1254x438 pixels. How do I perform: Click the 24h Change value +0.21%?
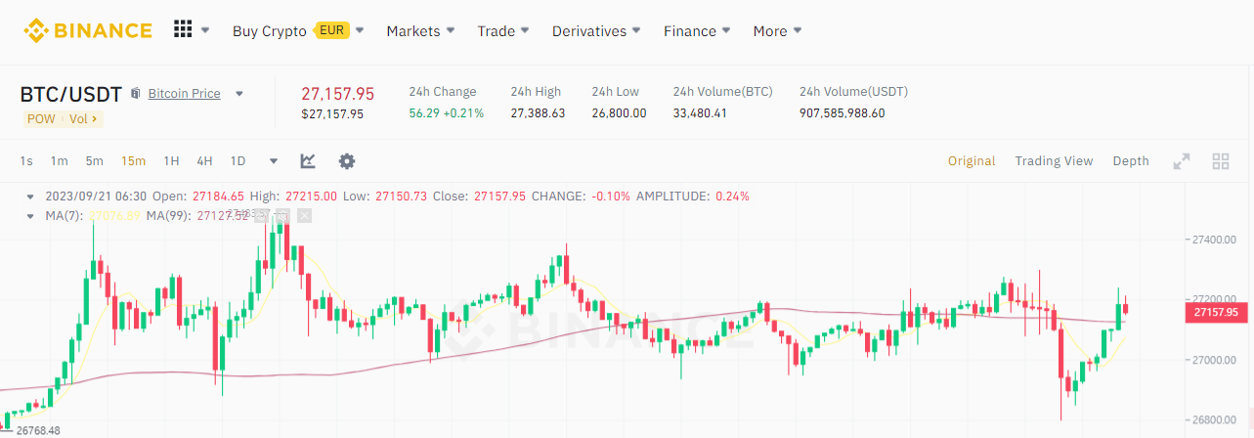click(463, 113)
